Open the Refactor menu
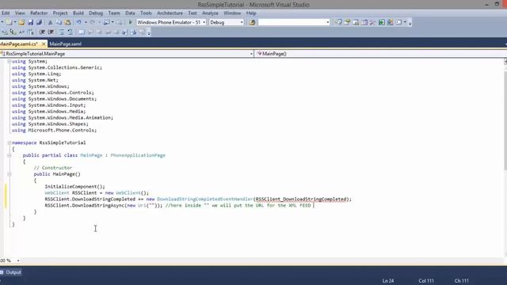This screenshot has width=507, height=285. 39,13
